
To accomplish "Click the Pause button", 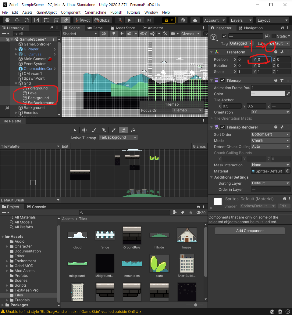I will point(139,20).
